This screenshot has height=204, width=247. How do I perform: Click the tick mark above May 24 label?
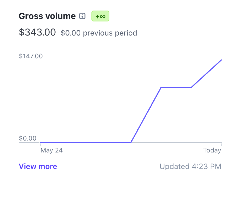click(40, 145)
